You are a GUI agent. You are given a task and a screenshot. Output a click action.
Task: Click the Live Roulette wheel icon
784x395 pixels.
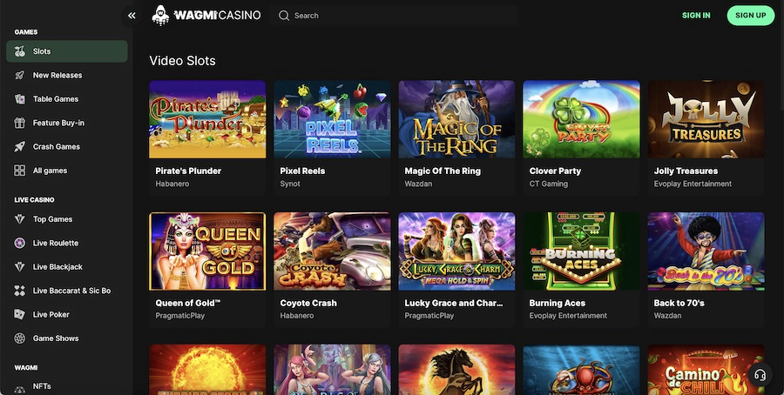(19, 244)
